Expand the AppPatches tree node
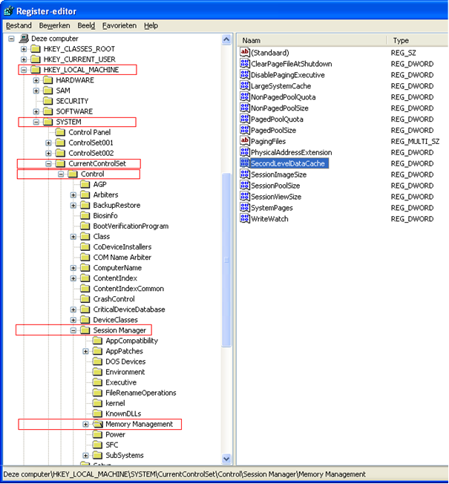449x484 pixels. pos(86,351)
